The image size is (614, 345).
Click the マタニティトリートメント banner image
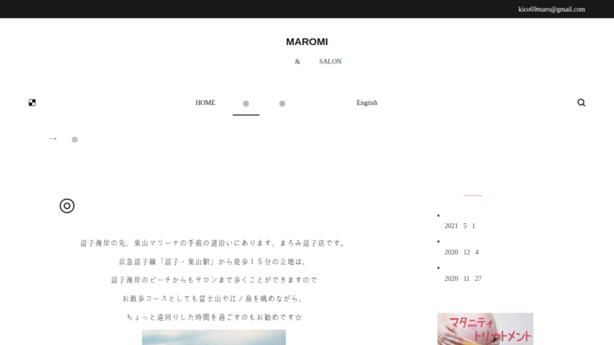pyautogui.click(x=485, y=329)
